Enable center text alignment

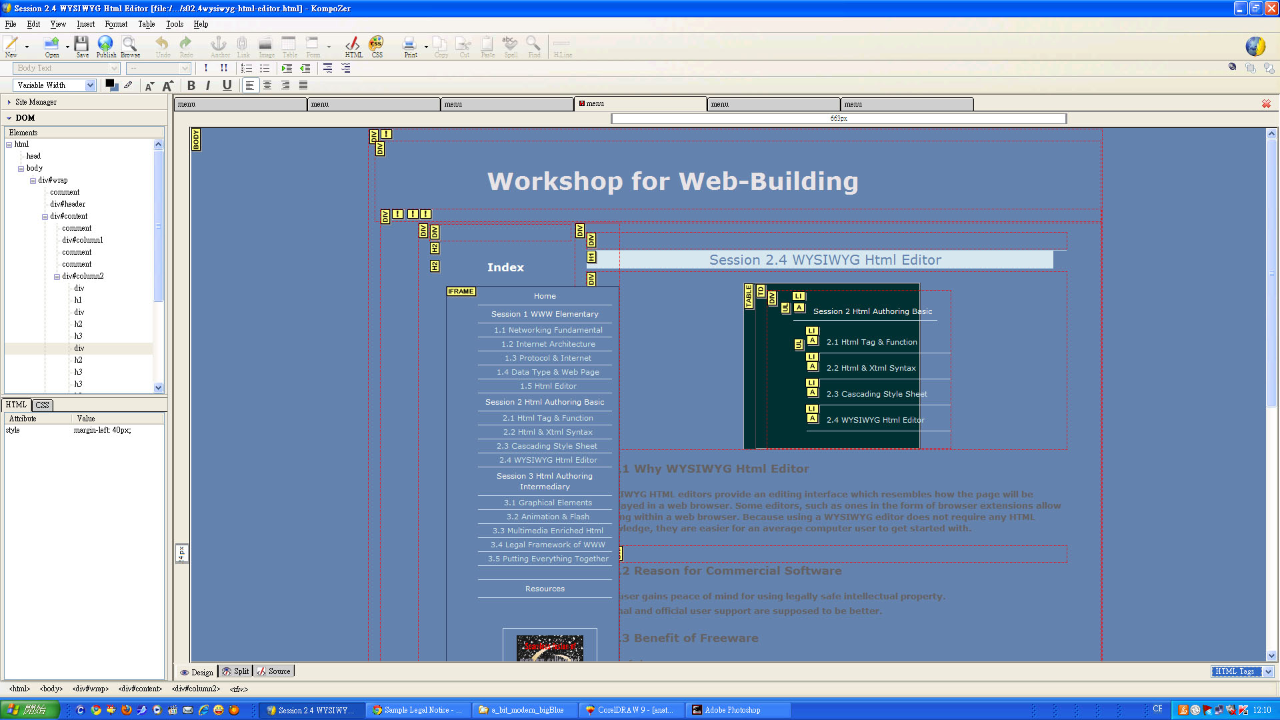coord(267,85)
